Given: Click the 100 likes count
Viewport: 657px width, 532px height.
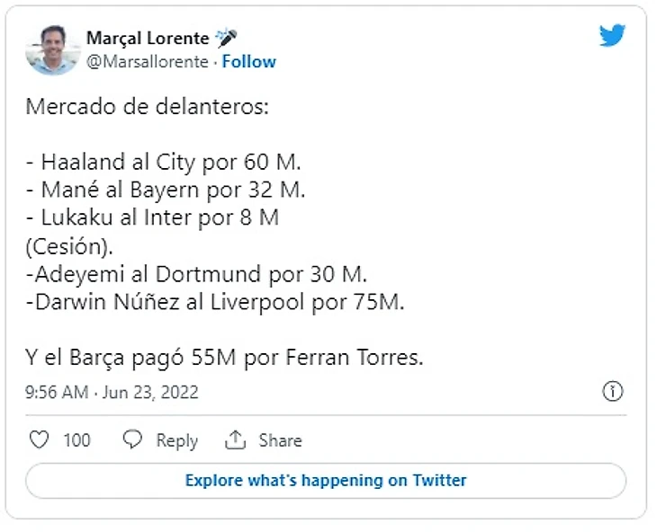Looking at the screenshot, I should click(x=76, y=440).
